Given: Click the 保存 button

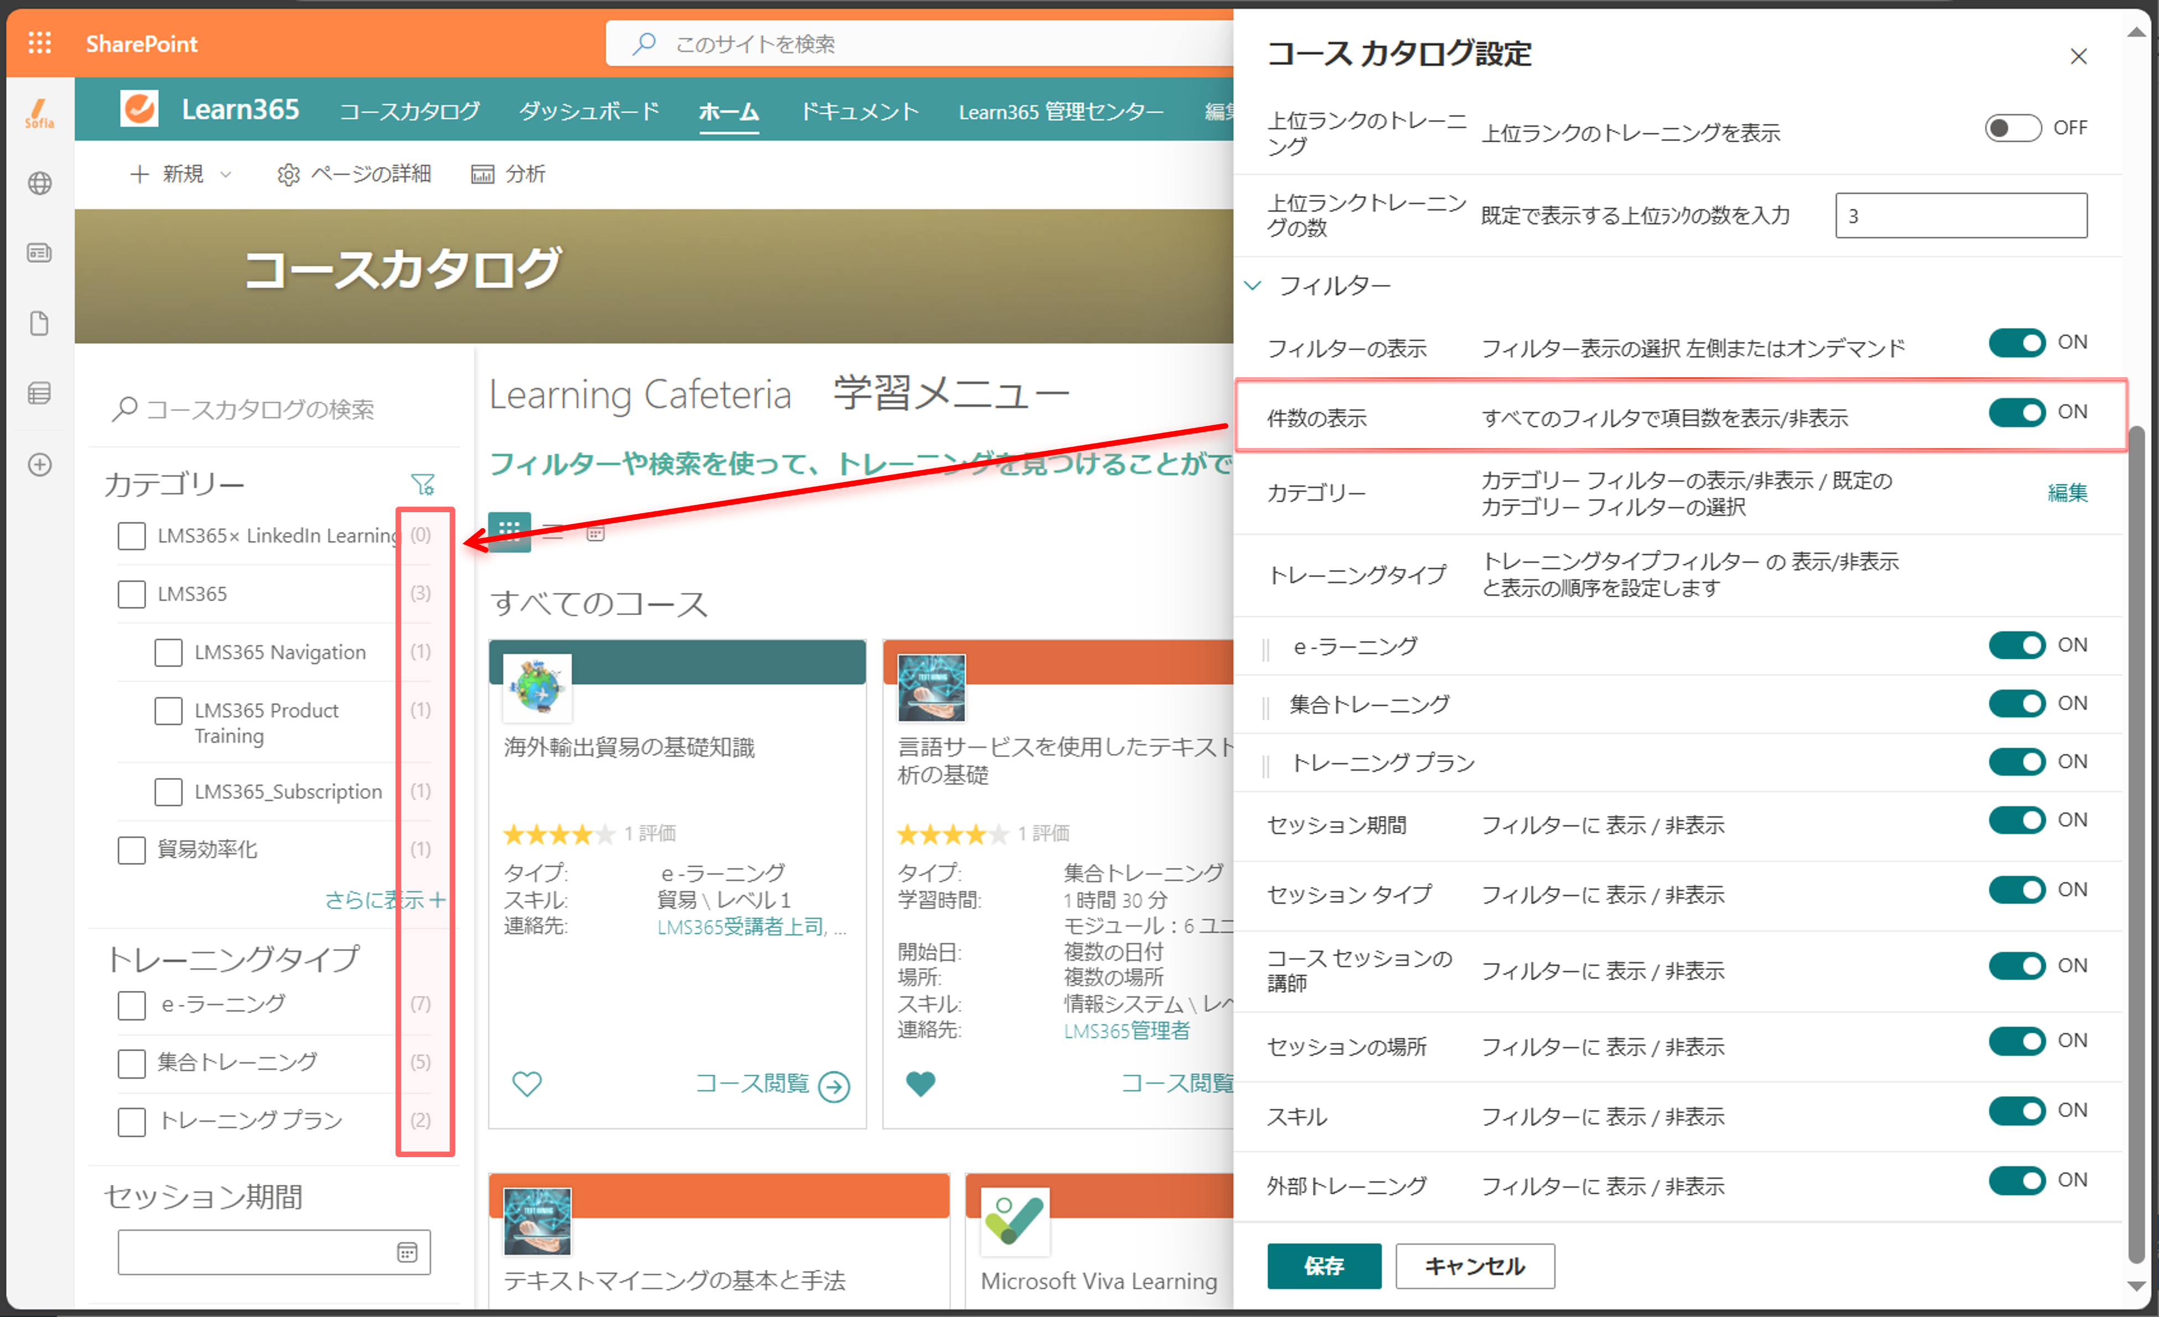Looking at the screenshot, I should click(1324, 1266).
